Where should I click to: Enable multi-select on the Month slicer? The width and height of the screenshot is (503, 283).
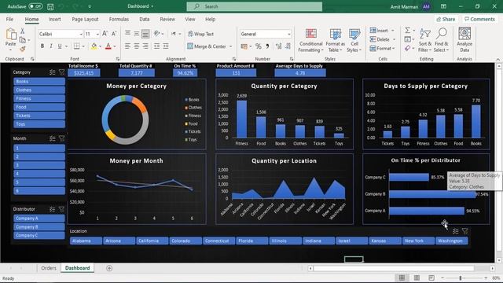[x=53, y=138]
